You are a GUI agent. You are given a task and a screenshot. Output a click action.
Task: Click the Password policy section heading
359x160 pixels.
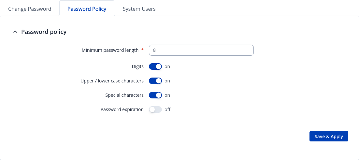[44, 32]
